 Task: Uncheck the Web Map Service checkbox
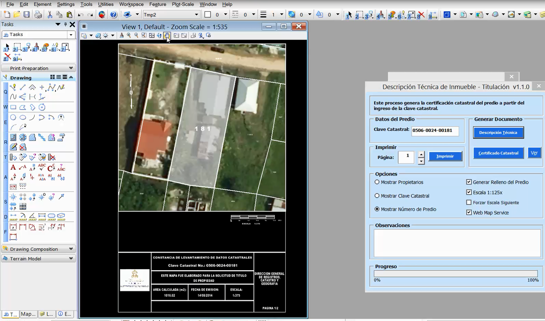coord(469,212)
